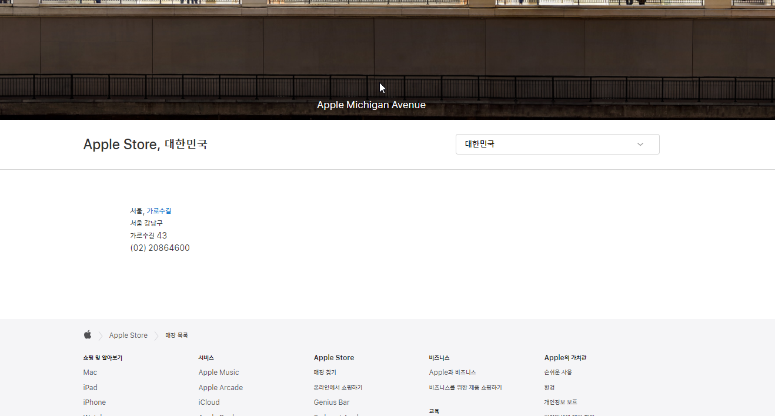Click the 매장 목록 breadcrumb item

click(176, 336)
